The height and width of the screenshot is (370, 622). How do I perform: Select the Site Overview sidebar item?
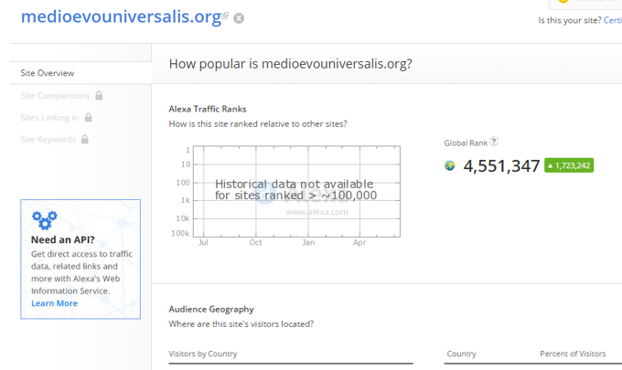(x=80, y=73)
